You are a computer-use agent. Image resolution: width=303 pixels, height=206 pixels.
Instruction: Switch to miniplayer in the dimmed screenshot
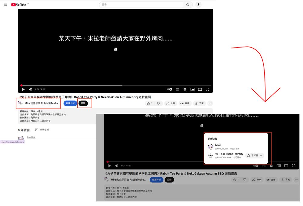coord(279,166)
